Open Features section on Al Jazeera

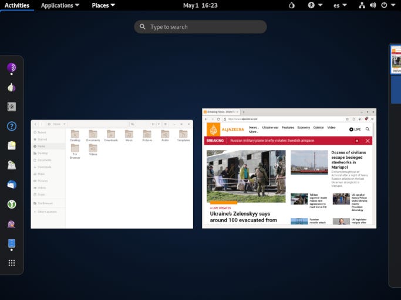click(x=288, y=127)
